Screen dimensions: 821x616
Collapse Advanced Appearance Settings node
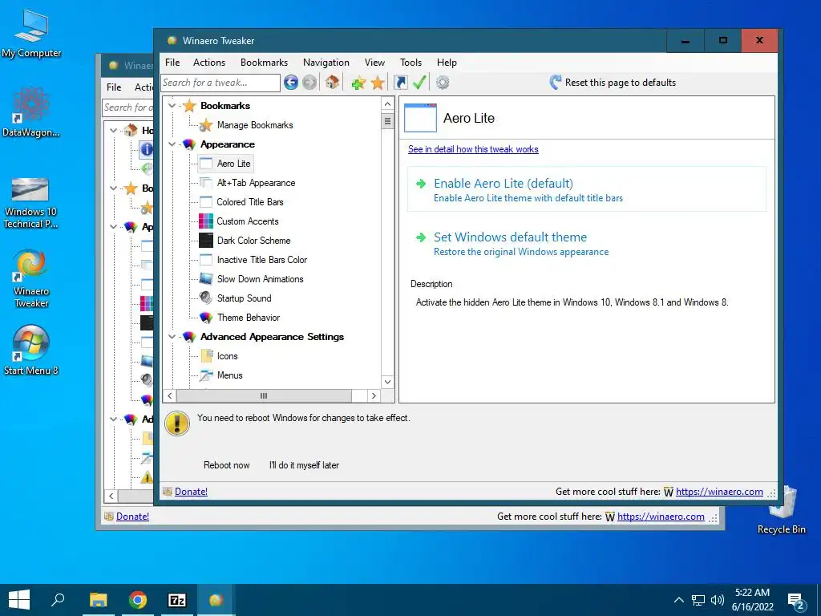(172, 337)
